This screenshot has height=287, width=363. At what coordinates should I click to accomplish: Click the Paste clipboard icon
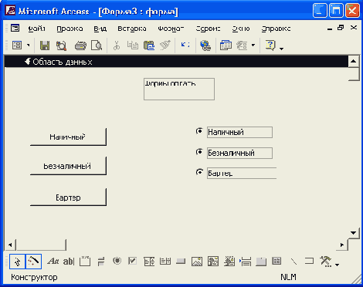tap(149, 46)
